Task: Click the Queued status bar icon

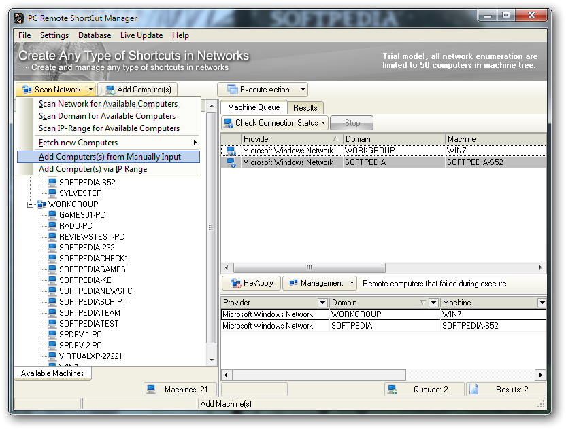Action: coord(393,390)
